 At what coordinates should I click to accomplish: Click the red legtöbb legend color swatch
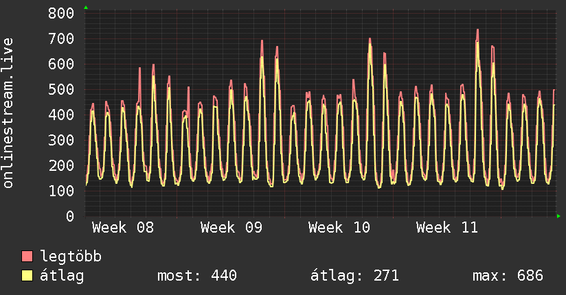27,257
